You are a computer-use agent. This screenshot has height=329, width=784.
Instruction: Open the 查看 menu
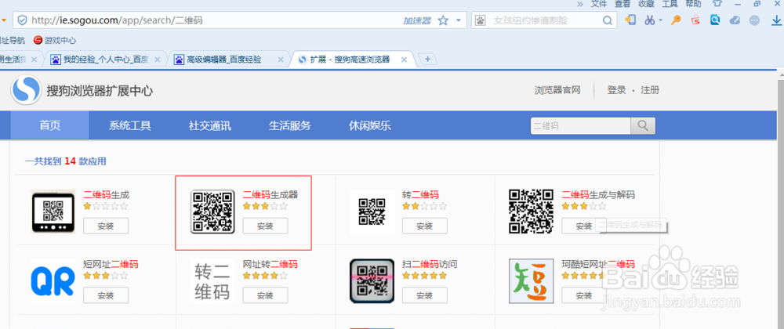pos(622,4)
